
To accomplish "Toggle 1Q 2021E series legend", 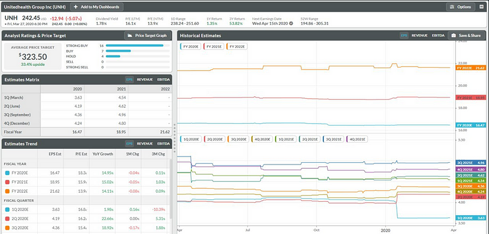I will (285, 139).
